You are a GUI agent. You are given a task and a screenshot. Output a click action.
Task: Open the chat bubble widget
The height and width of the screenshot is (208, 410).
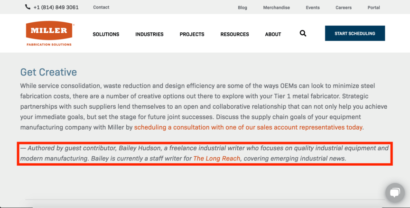click(x=395, y=193)
